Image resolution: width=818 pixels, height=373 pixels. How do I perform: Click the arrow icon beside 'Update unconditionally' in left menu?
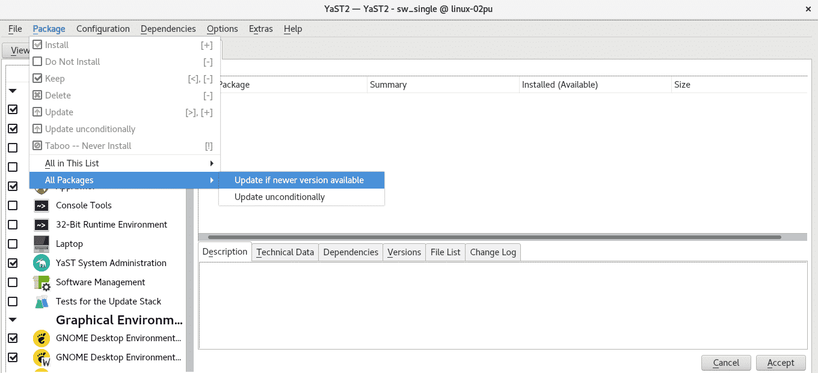(37, 129)
